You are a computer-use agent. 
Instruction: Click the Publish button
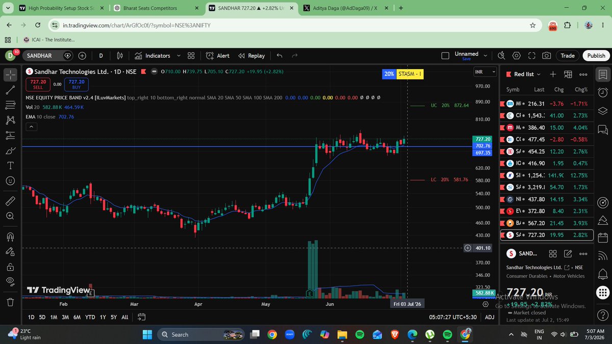(596, 56)
